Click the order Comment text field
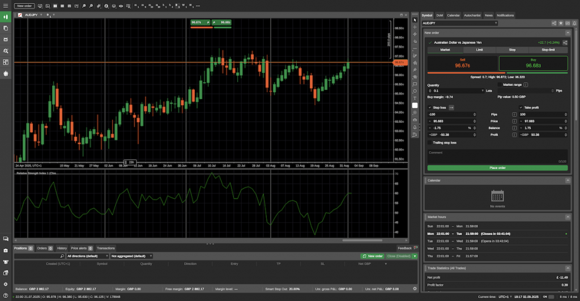Viewport: 580px width, 301px height. tap(497, 157)
